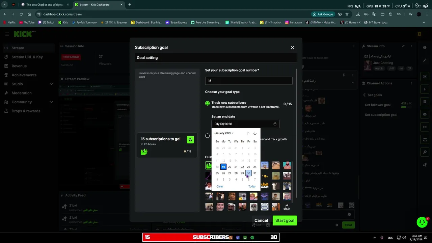Pick January 24 in the calendar

point(255,167)
